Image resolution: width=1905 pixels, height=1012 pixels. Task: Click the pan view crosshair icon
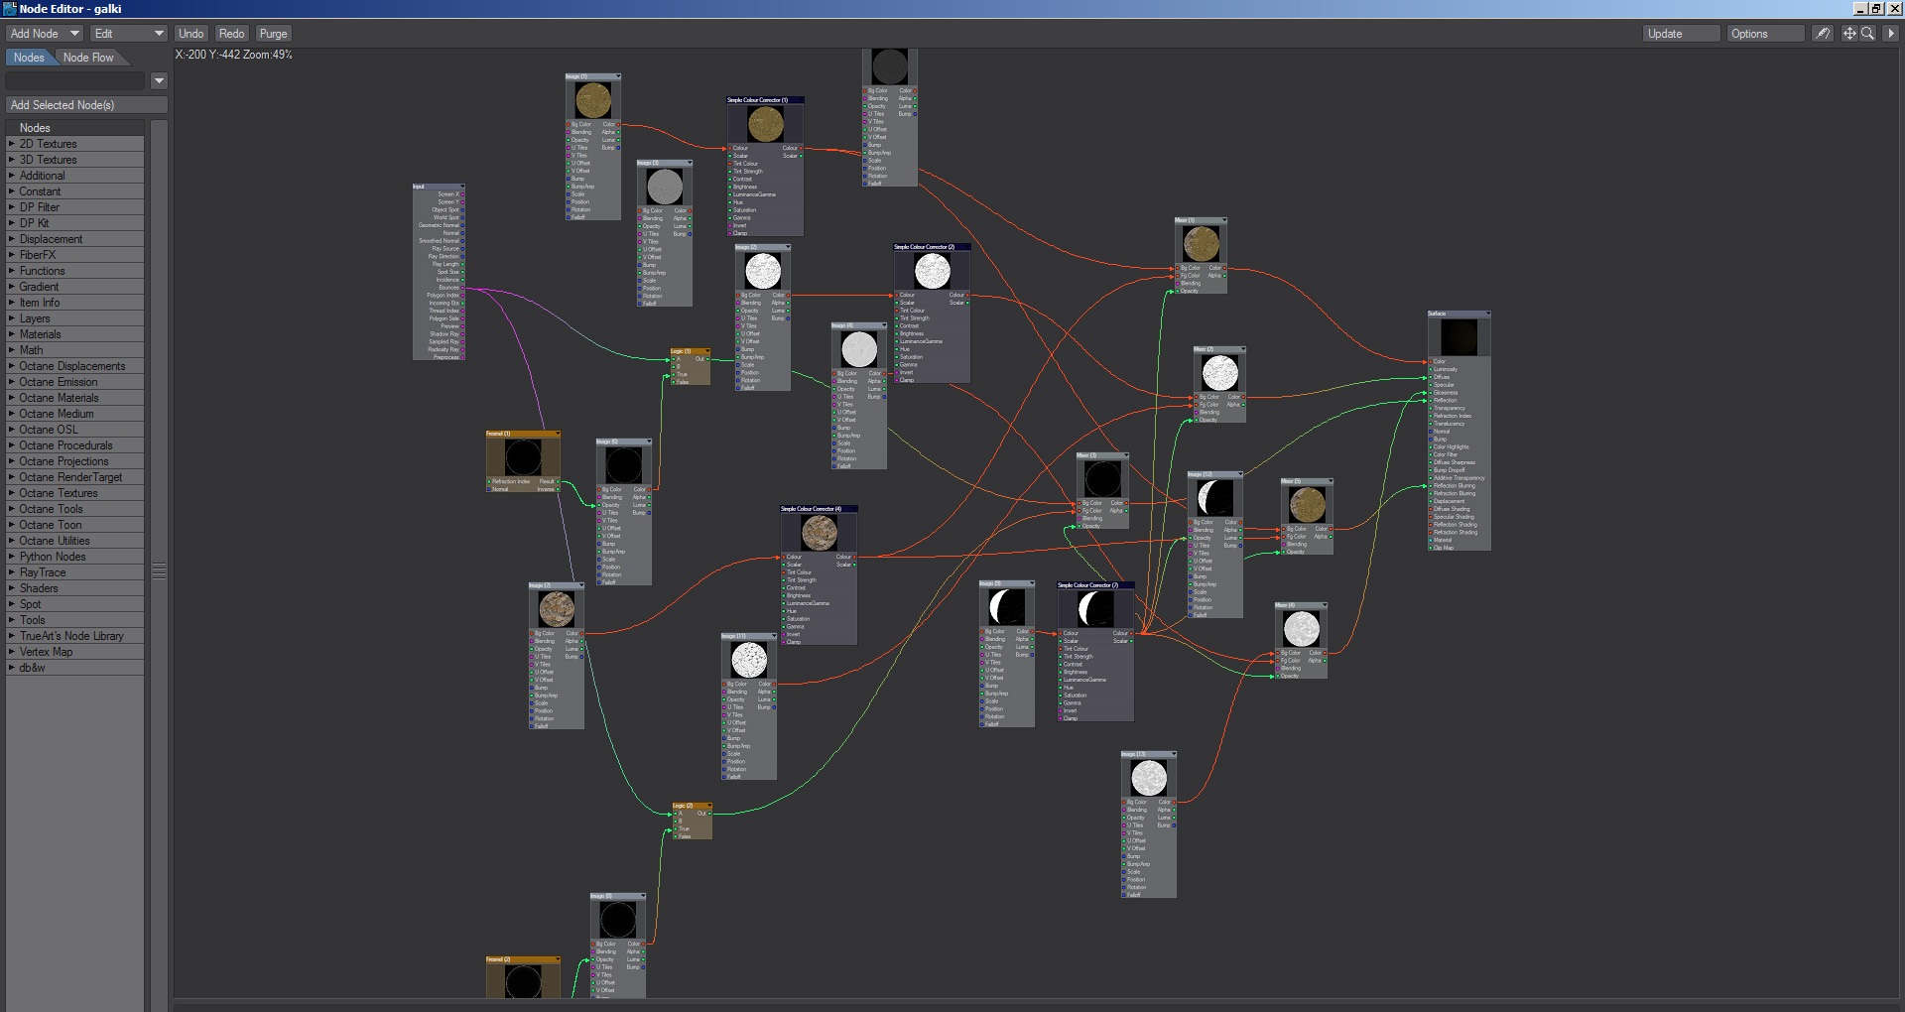1848,34
